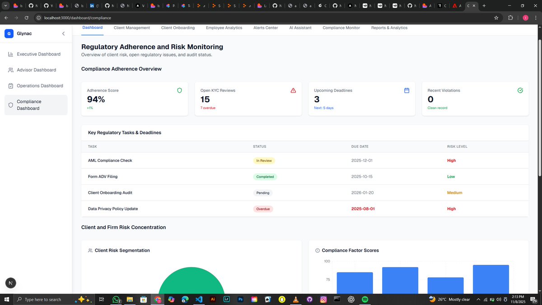Open the tab search dropdown arrow
Viewport: 542px width, 305px height.
click(6, 6)
